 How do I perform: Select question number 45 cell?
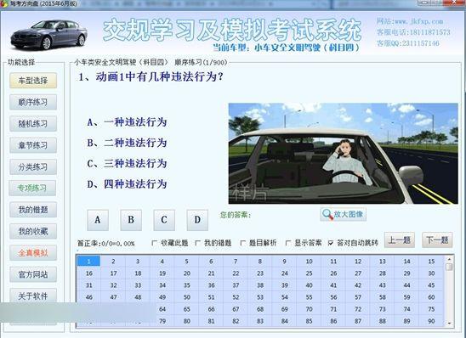pyautogui.click(x=431, y=284)
